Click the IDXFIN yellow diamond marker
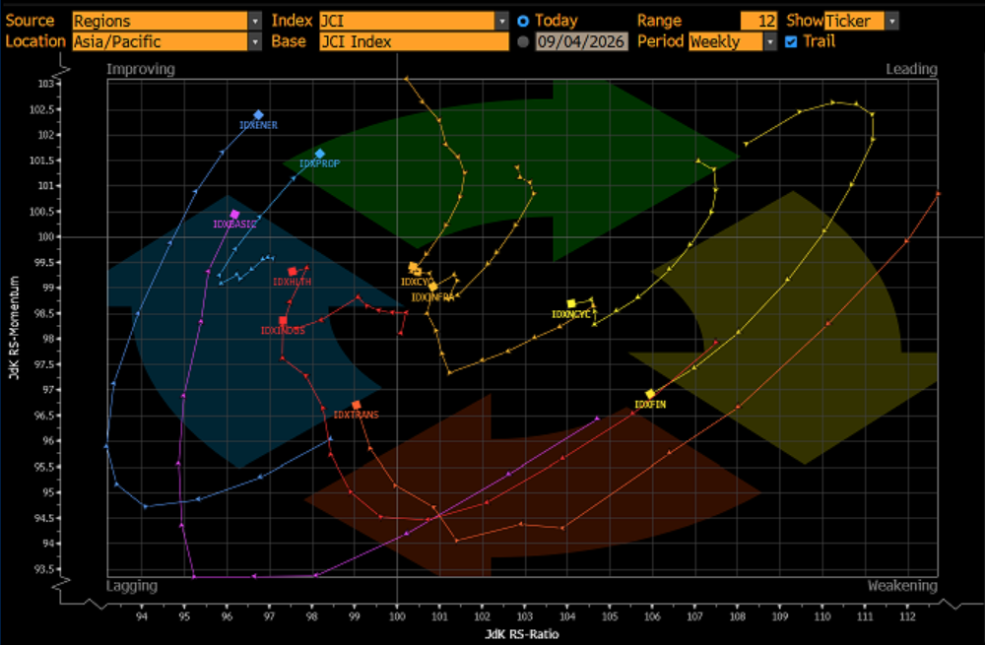Viewport: 985px width, 645px height. coord(650,394)
